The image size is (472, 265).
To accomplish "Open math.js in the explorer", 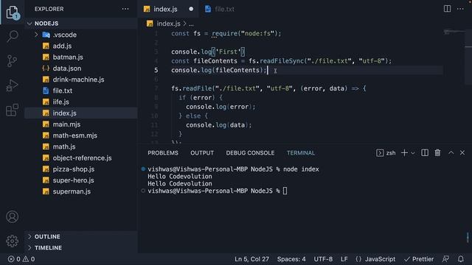I will click(81, 146).
